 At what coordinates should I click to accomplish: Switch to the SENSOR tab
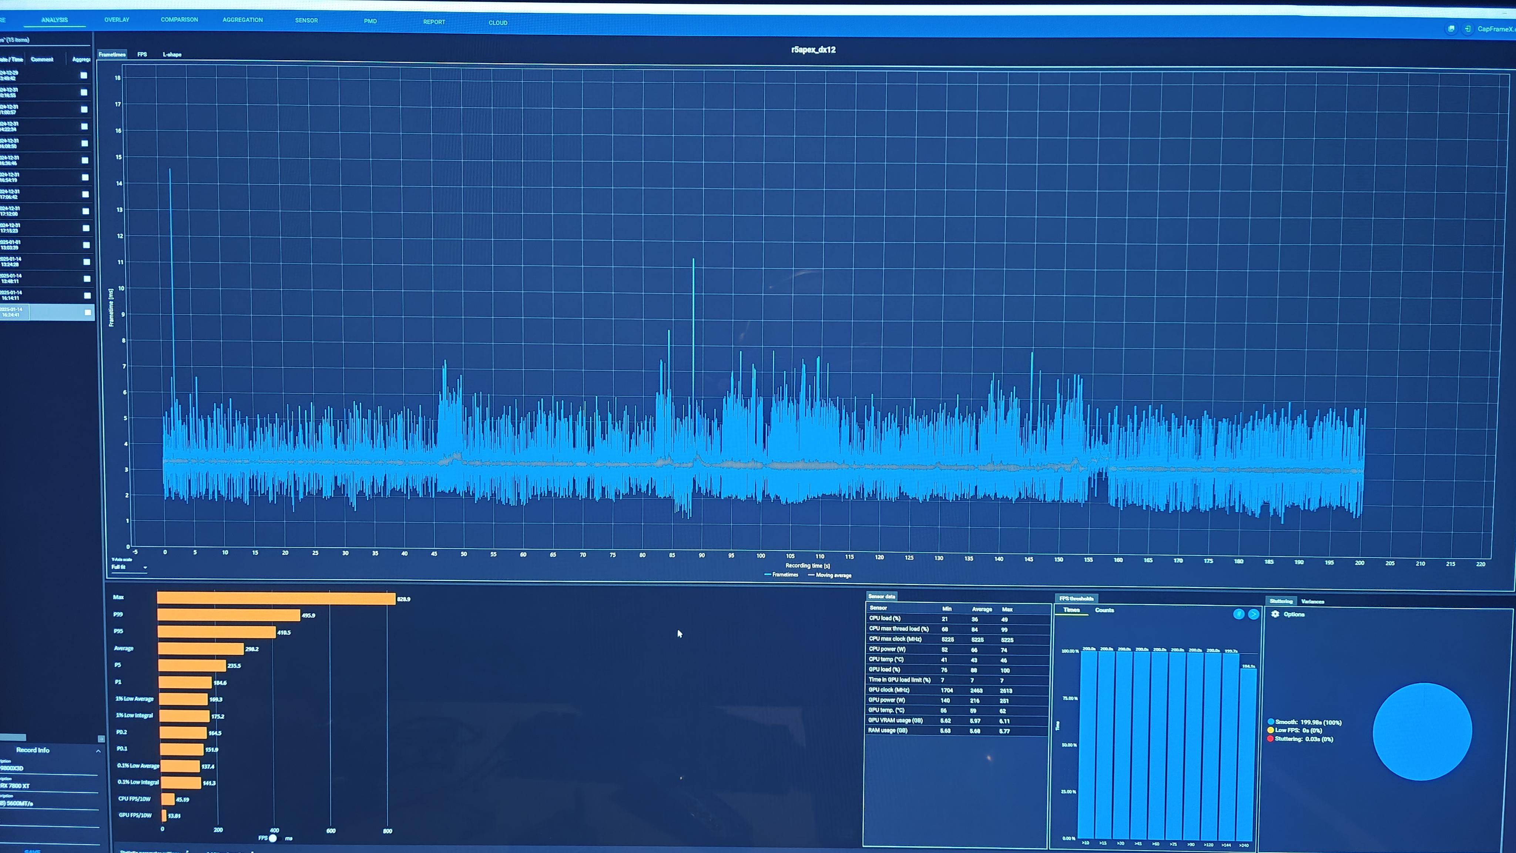306,20
